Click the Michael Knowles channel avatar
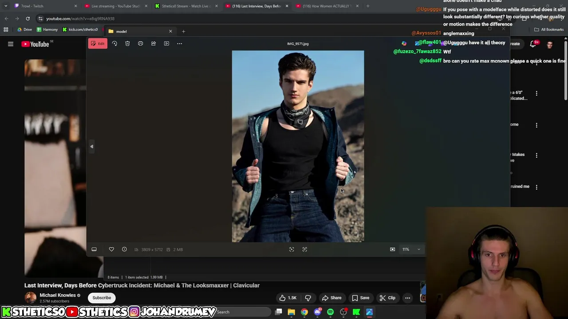 [x=30, y=298]
